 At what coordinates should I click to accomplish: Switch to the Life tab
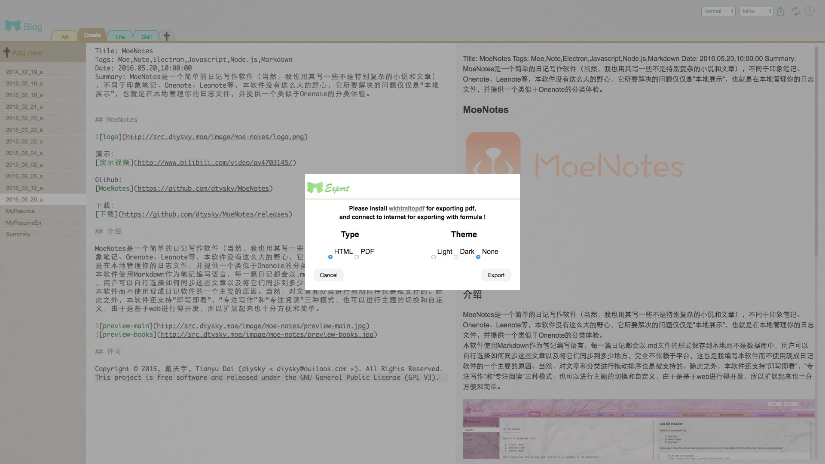tap(120, 37)
